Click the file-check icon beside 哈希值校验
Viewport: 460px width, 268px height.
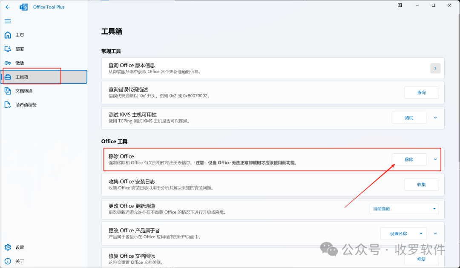pyautogui.click(x=8, y=105)
